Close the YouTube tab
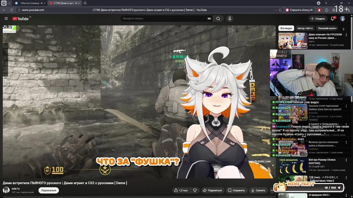Viewport: 353px width, 198px height. click(79, 3)
